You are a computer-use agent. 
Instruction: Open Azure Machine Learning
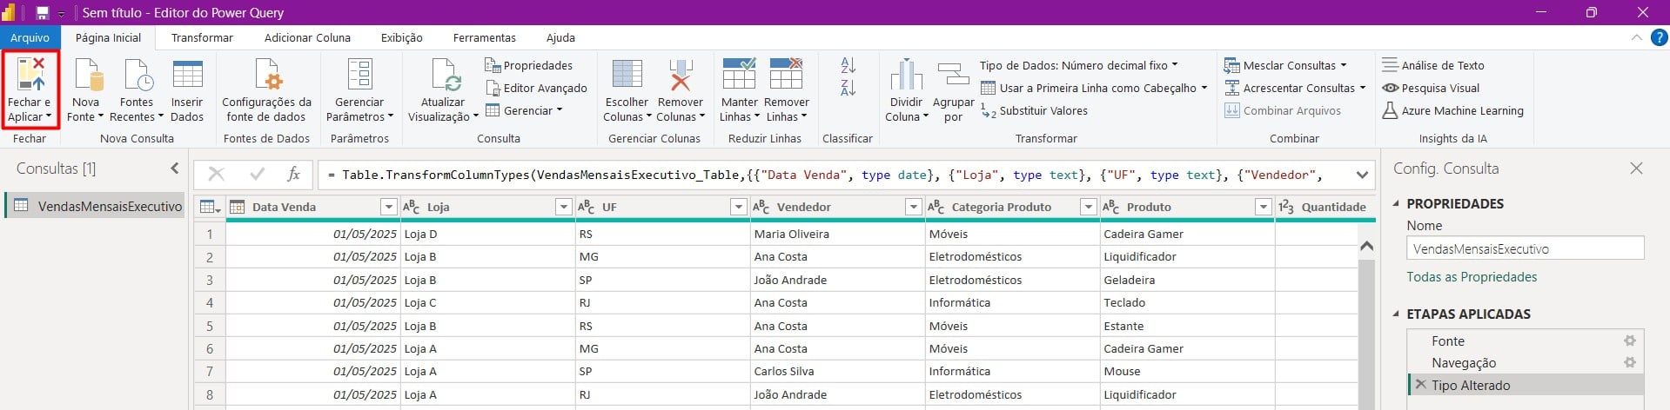click(1453, 110)
